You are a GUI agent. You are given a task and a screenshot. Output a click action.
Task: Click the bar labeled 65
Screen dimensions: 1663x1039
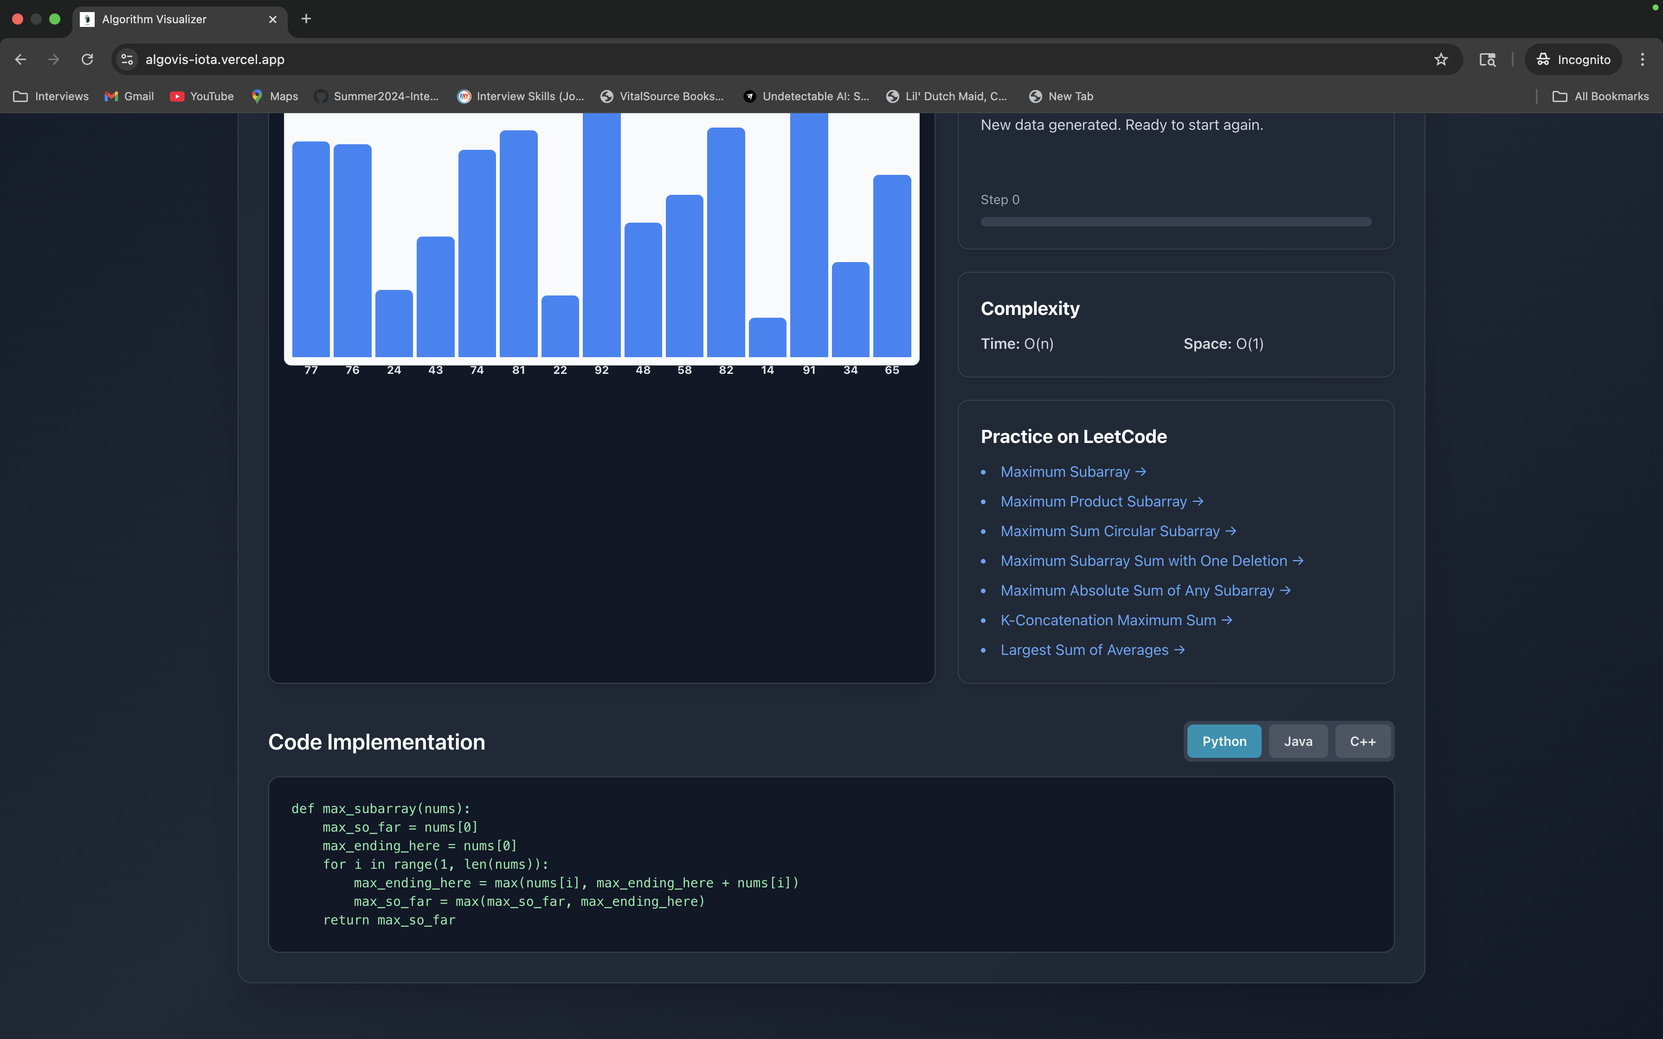[x=892, y=266]
